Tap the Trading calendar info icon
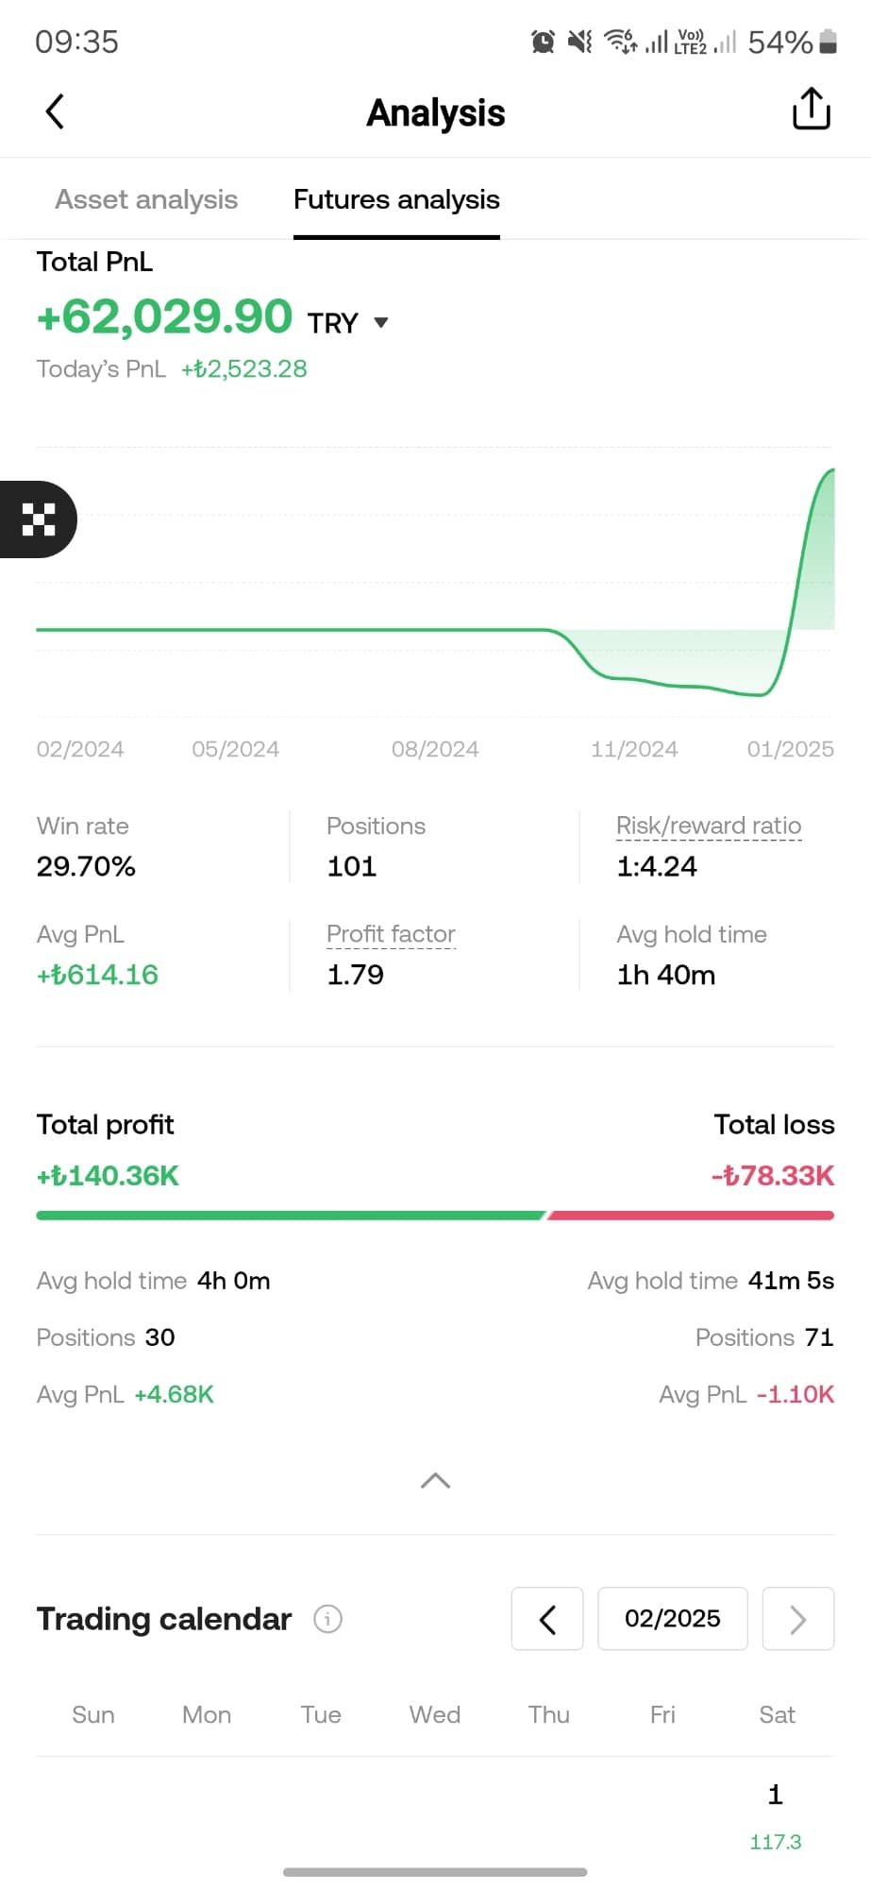Viewport: 871px width, 1889px height. point(327,1619)
